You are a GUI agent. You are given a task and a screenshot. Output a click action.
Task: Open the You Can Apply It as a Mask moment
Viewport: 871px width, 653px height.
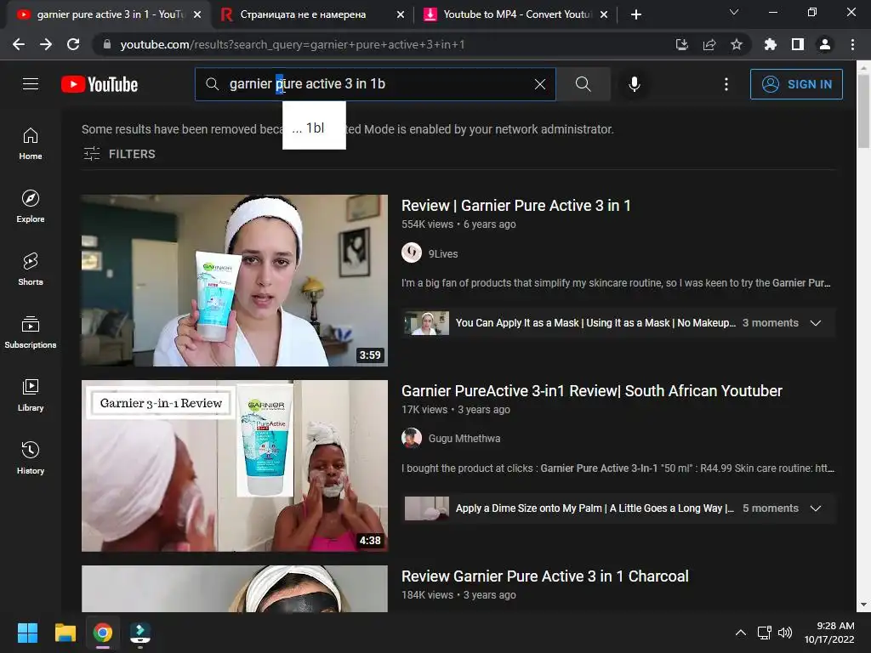click(595, 323)
